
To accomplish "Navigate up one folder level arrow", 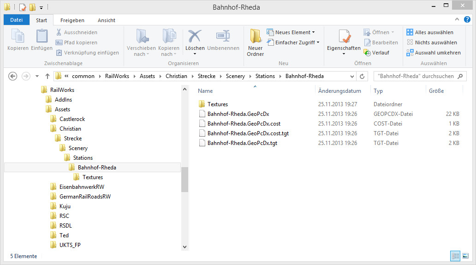I will click(x=47, y=76).
